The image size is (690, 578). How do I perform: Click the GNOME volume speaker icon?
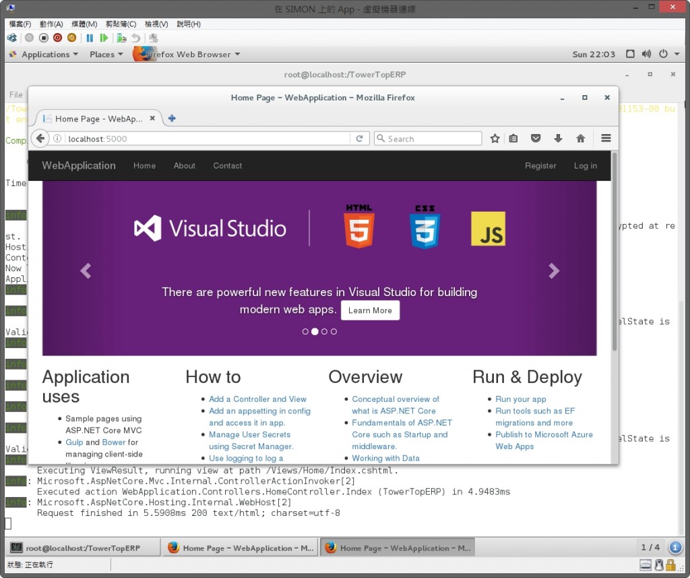[x=646, y=54]
